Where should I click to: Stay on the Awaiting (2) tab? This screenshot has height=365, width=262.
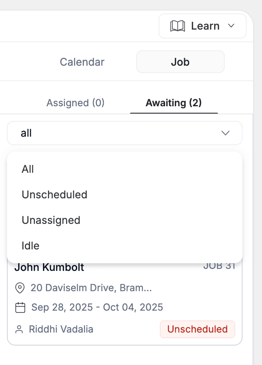point(174,103)
